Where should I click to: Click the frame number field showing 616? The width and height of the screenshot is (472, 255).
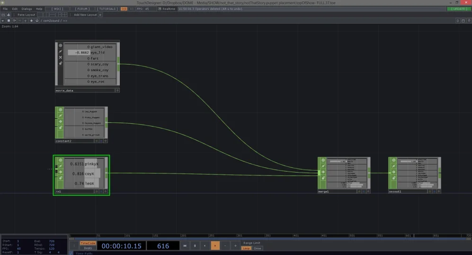click(x=163, y=246)
